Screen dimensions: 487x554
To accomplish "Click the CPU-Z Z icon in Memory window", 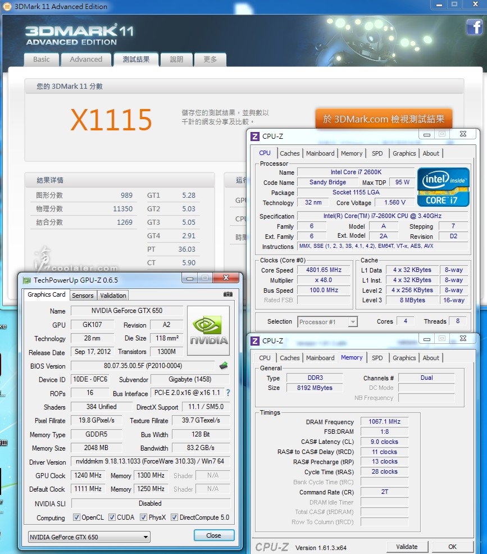I will tap(254, 340).
